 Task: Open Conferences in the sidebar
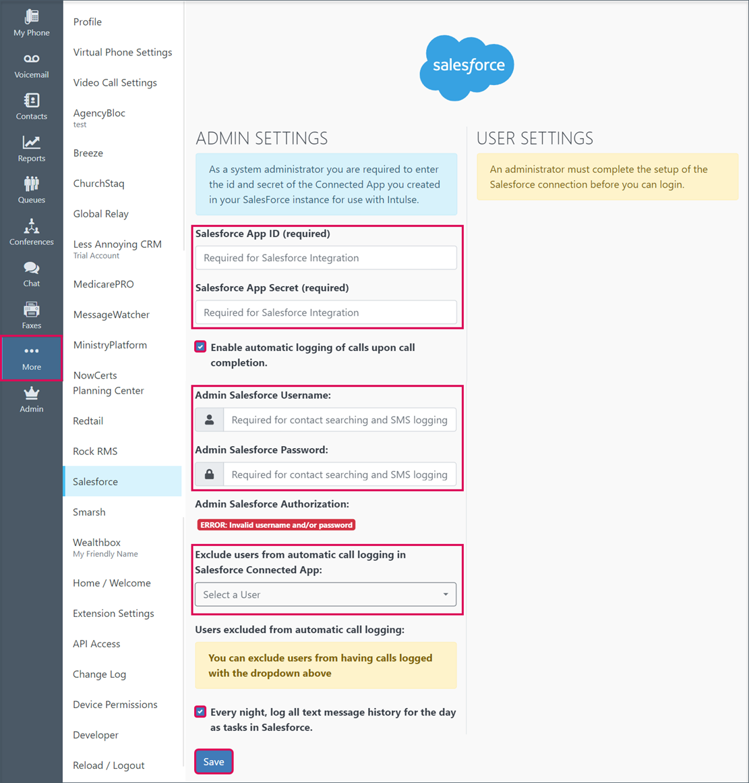click(x=32, y=232)
